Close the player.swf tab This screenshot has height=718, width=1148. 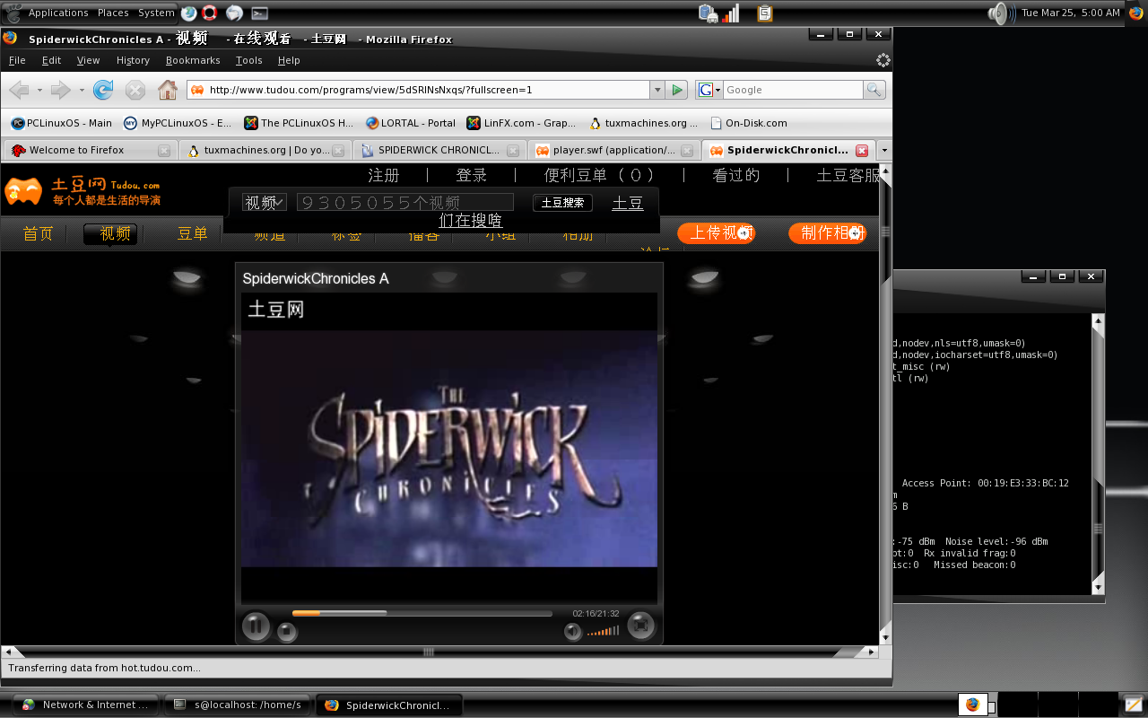coord(687,150)
